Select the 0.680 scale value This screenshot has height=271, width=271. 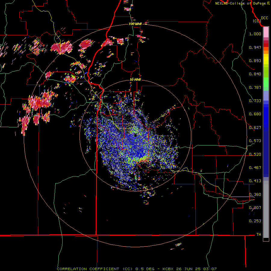(x=255, y=114)
